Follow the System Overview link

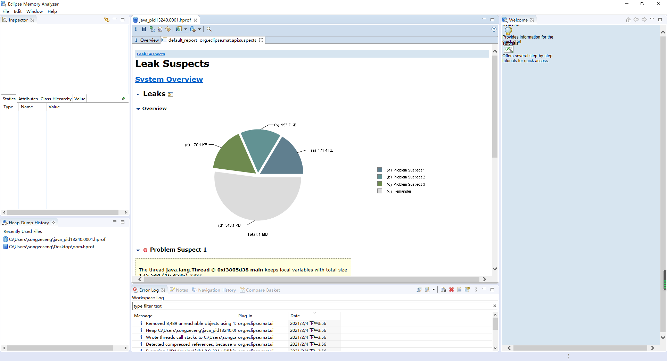pos(169,79)
